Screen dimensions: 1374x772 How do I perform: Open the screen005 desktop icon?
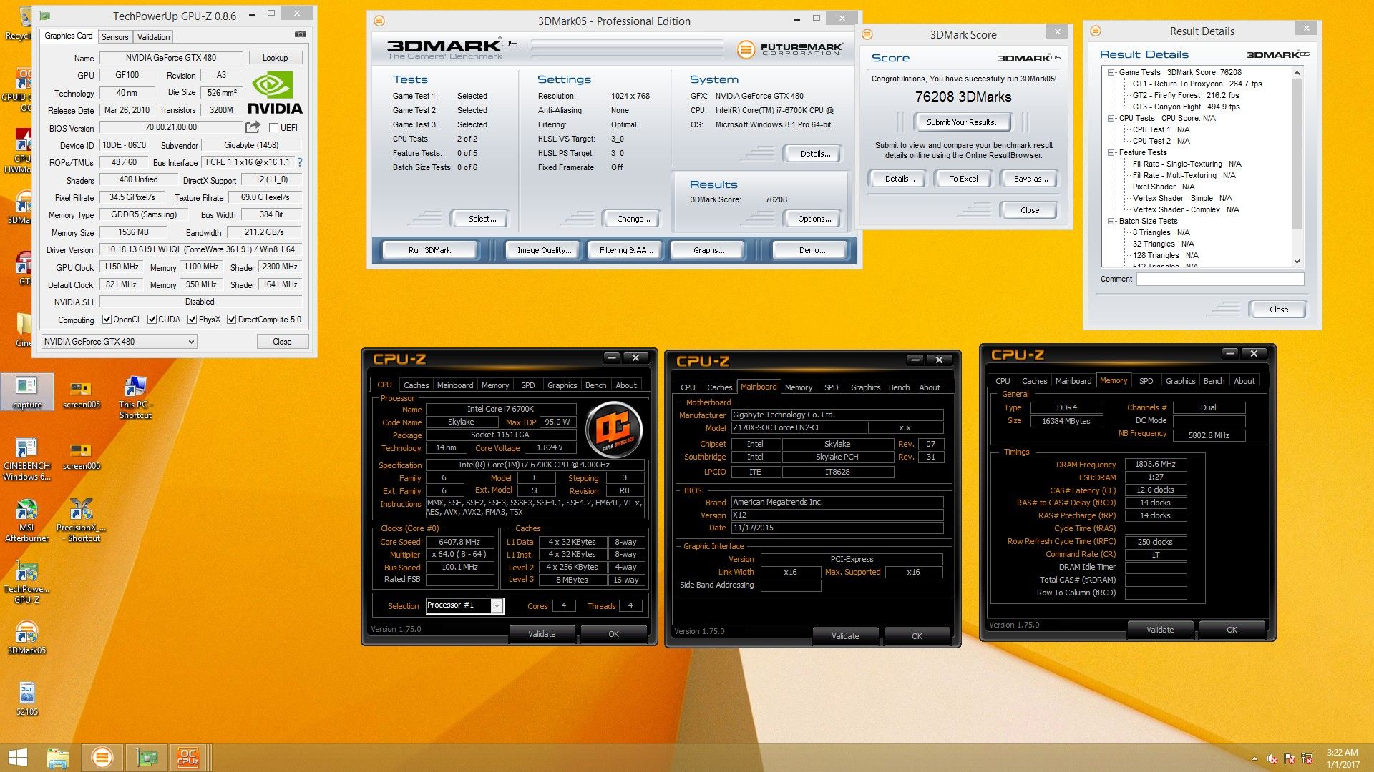(81, 393)
